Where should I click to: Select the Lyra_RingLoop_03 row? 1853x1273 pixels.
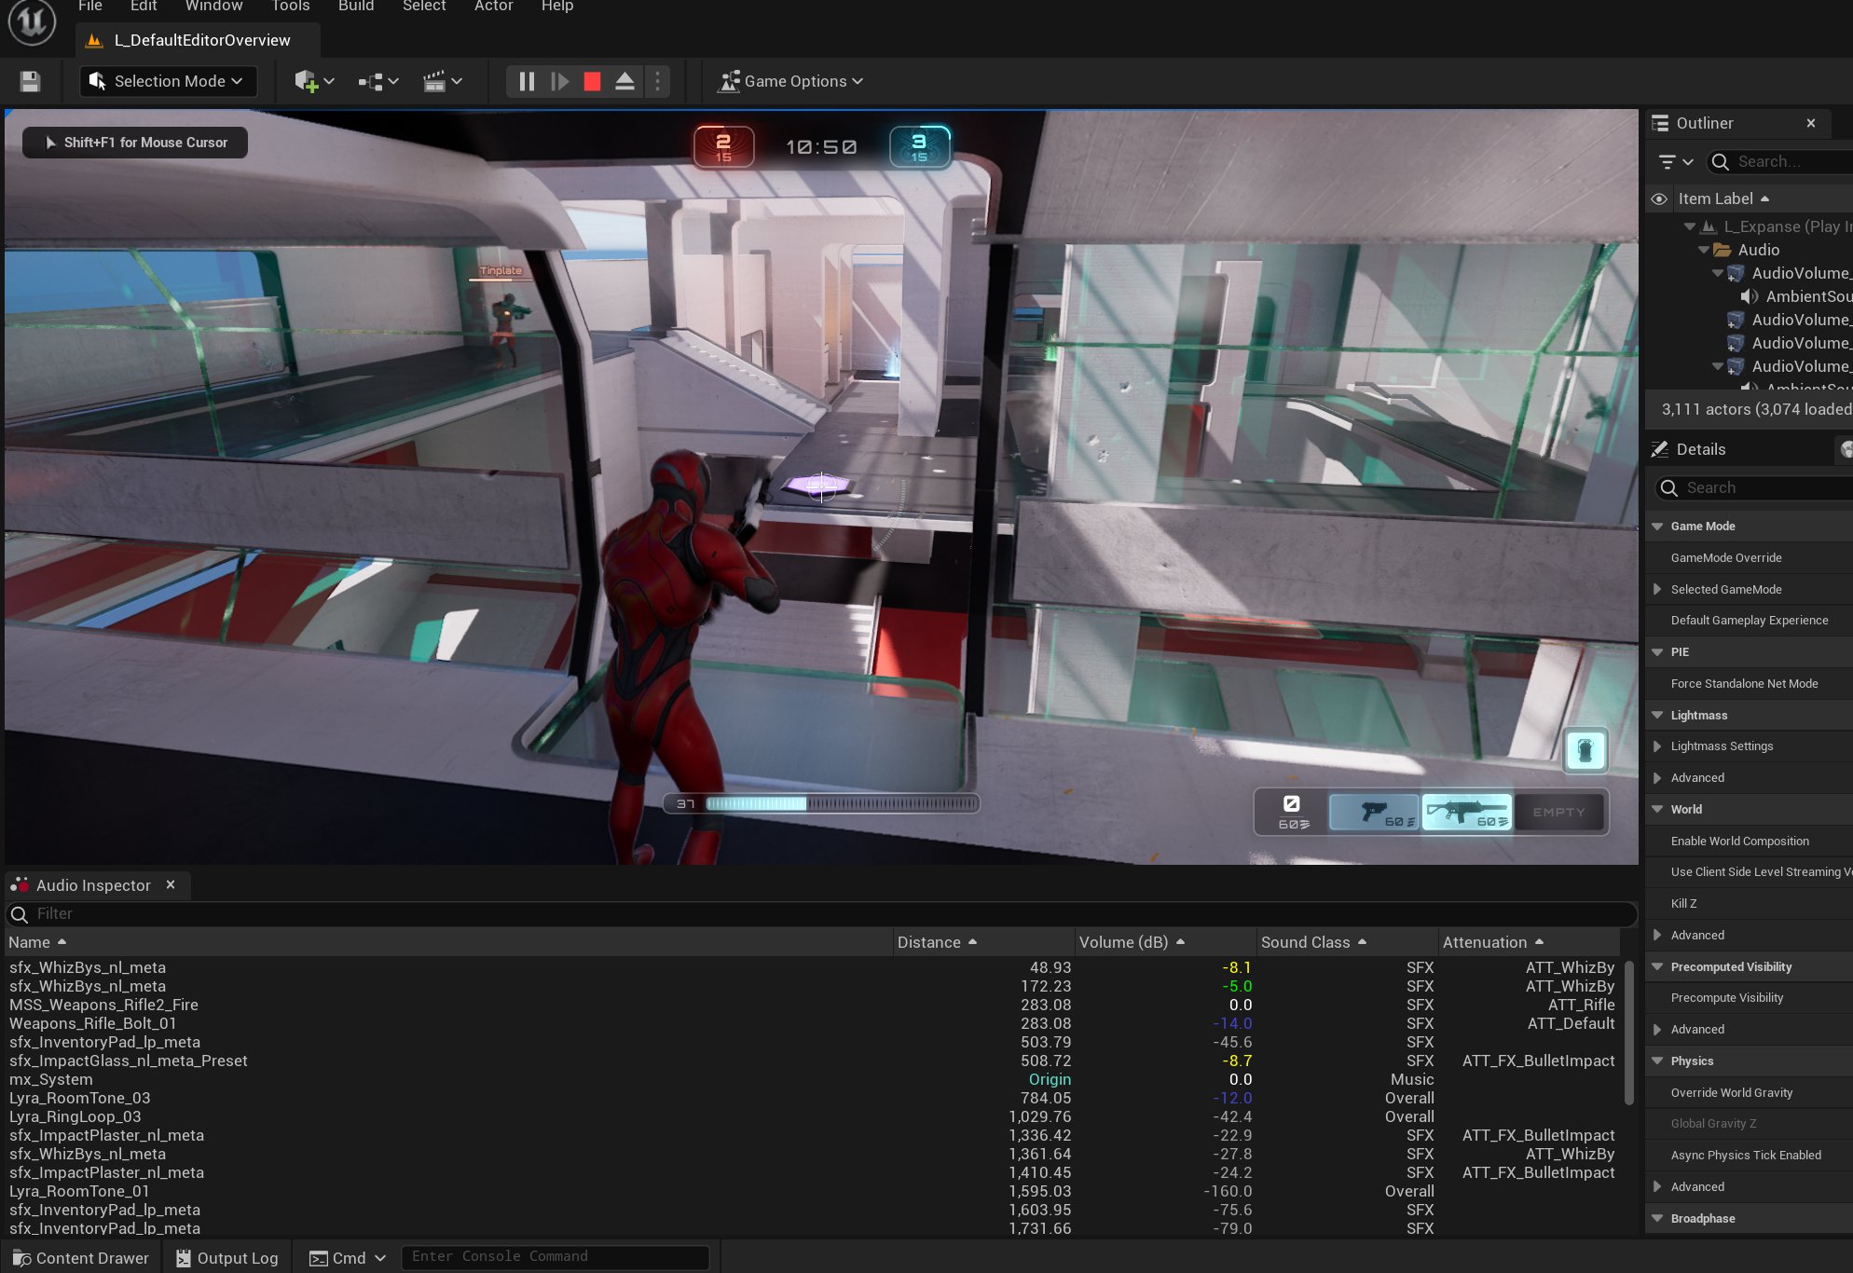[813, 1116]
